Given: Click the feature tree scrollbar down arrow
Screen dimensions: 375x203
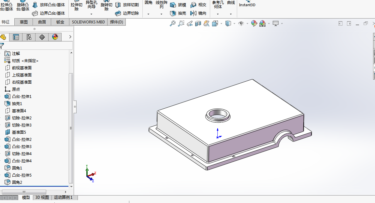Looking at the screenshot, I should [71, 187].
